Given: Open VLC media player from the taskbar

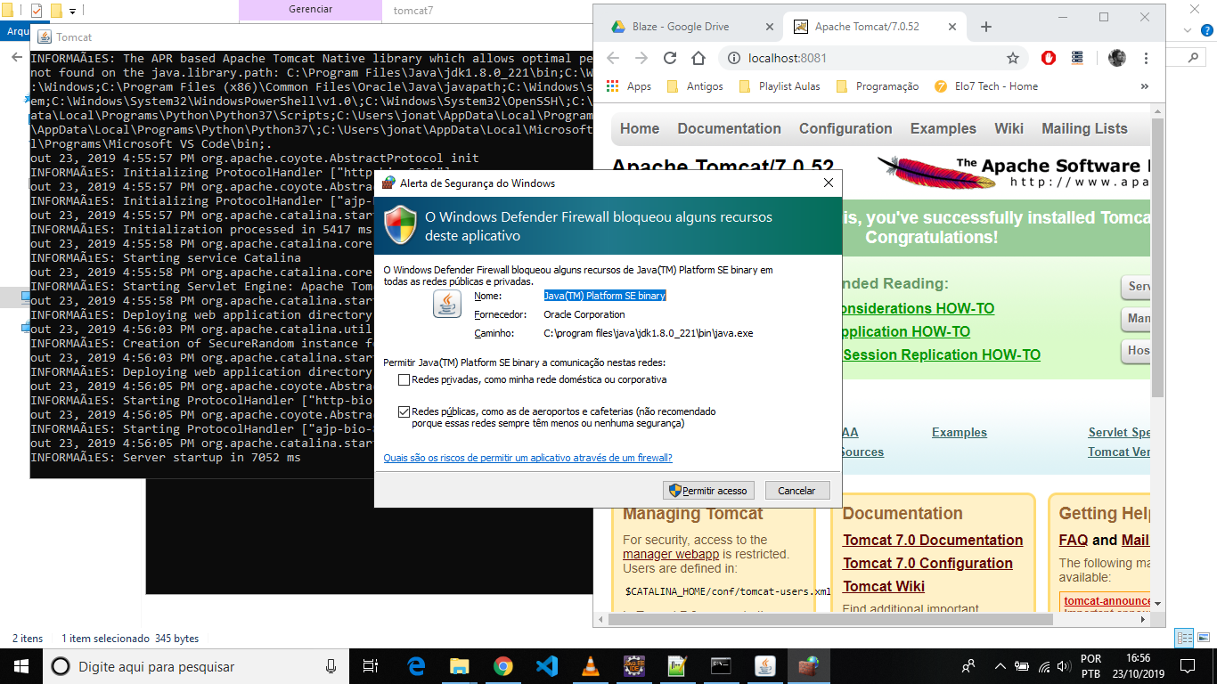Looking at the screenshot, I should tap(591, 665).
